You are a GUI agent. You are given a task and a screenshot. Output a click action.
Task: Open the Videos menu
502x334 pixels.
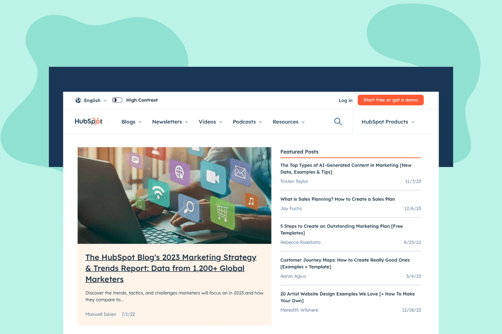[x=210, y=122]
